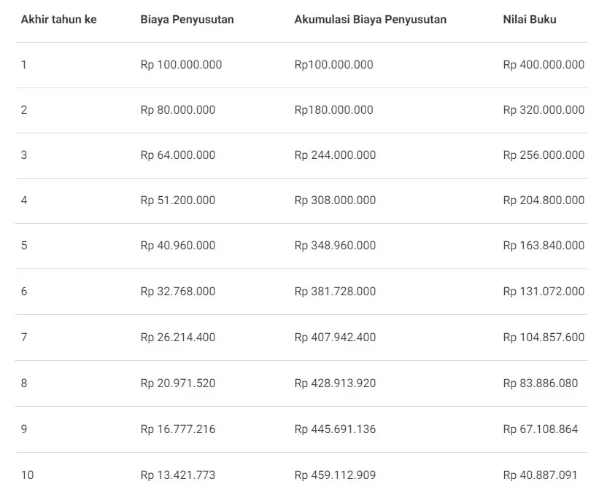This screenshot has width=607, height=495.
Task: Select the "Biaya Penyusutan" column header
Action: point(187,20)
